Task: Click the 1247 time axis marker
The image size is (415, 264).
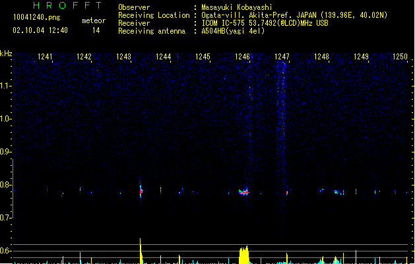Action: coord(282,57)
